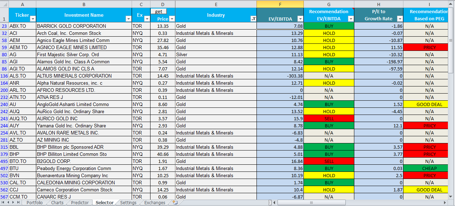
Task: Click the horizontal scrollbar thumb
Action: point(311,203)
